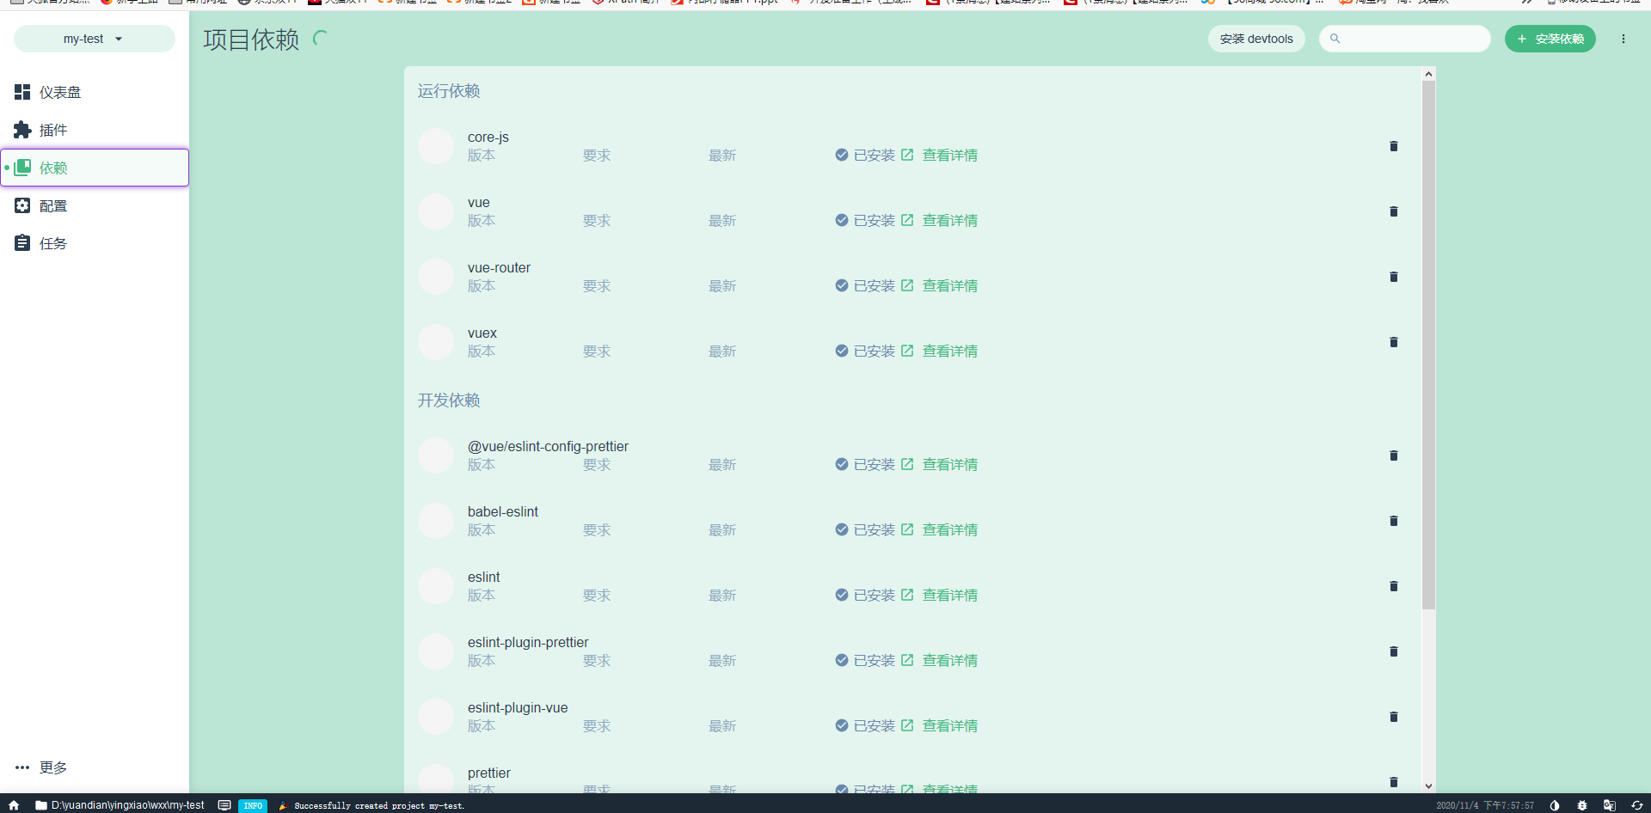Click the green 安装依赖 button
1651x813 pixels.
(1550, 39)
